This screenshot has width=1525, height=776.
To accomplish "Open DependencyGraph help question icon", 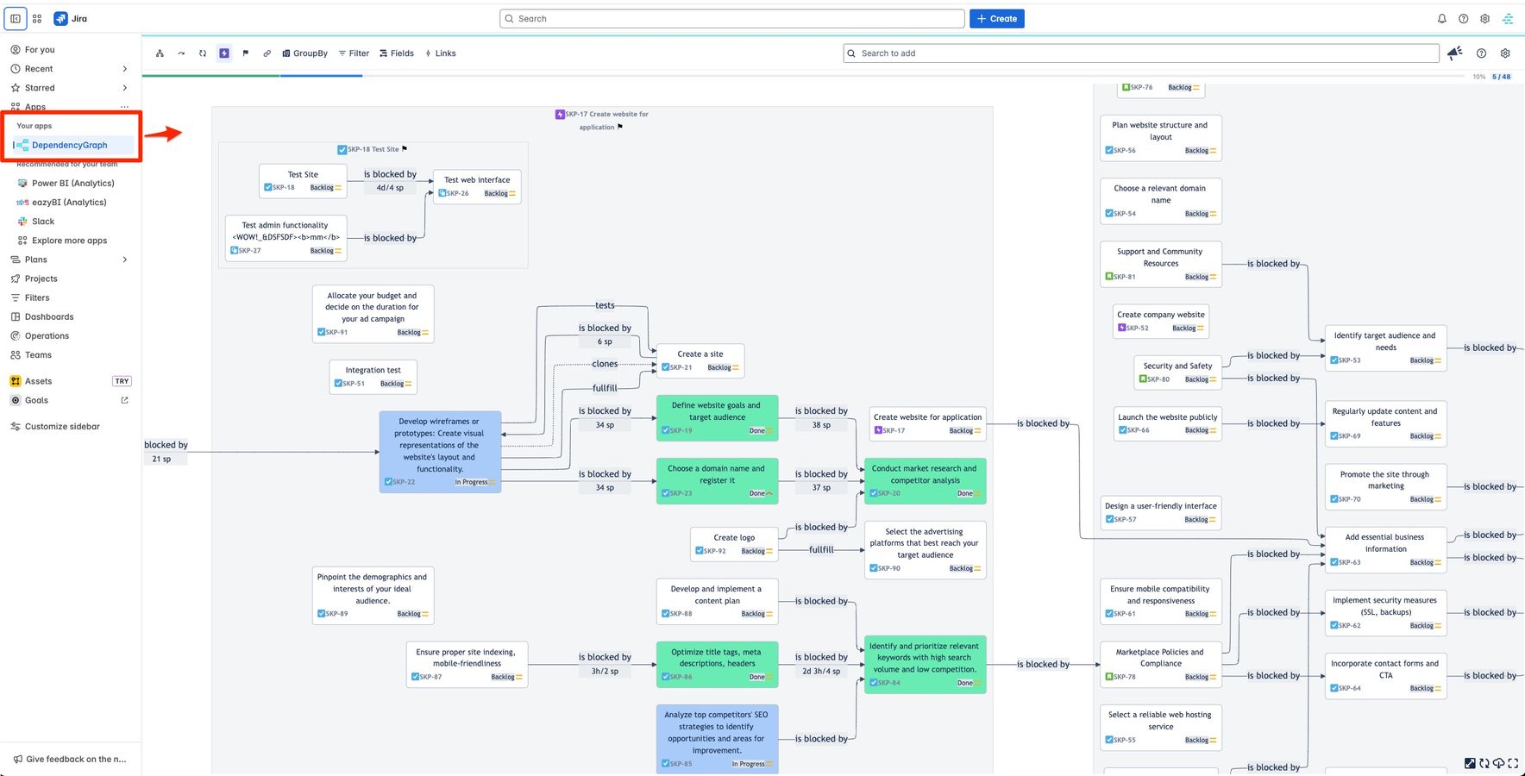I will pyautogui.click(x=1481, y=53).
